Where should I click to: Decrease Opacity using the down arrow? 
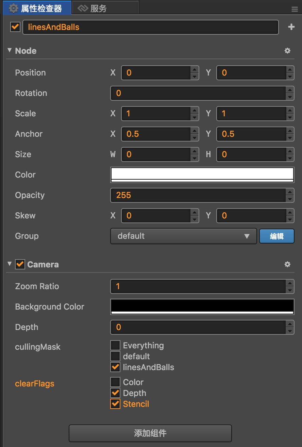[x=290, y=199]
